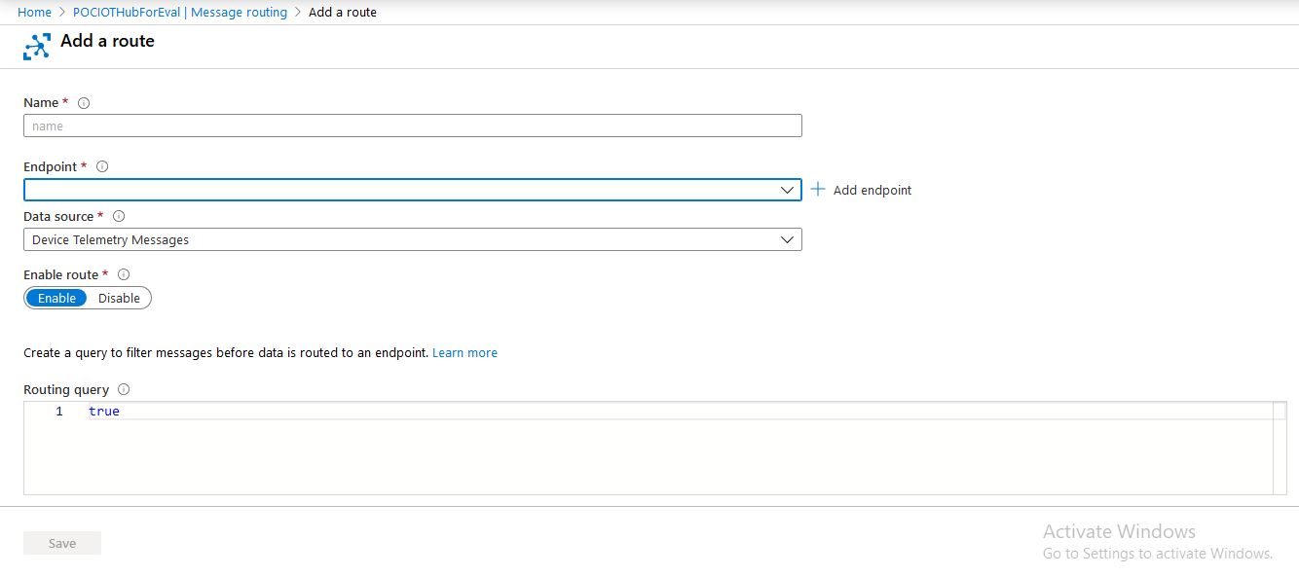This screenshot has height=576, width=1299.
Task: Disable the route
Action: point(119,298)
